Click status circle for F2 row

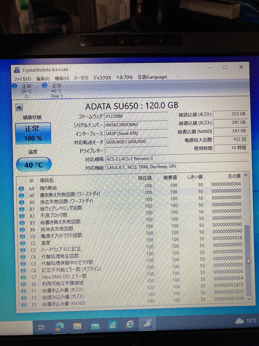coord(24,298)
